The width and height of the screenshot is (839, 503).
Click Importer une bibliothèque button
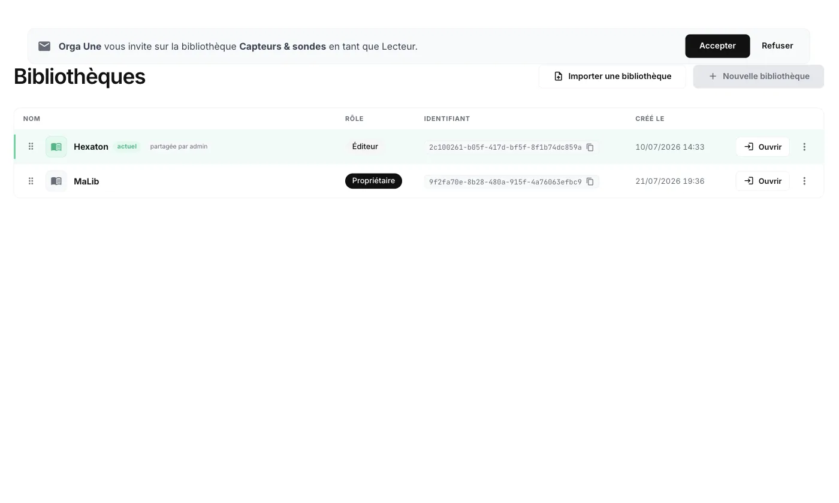[x=612, y=76]
